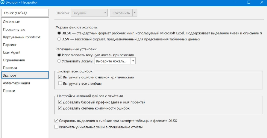Viewport: 267px width, 138px height.
Task: Enable 'Включать уникальные хеши' checkbox
Action: point(56,127)
